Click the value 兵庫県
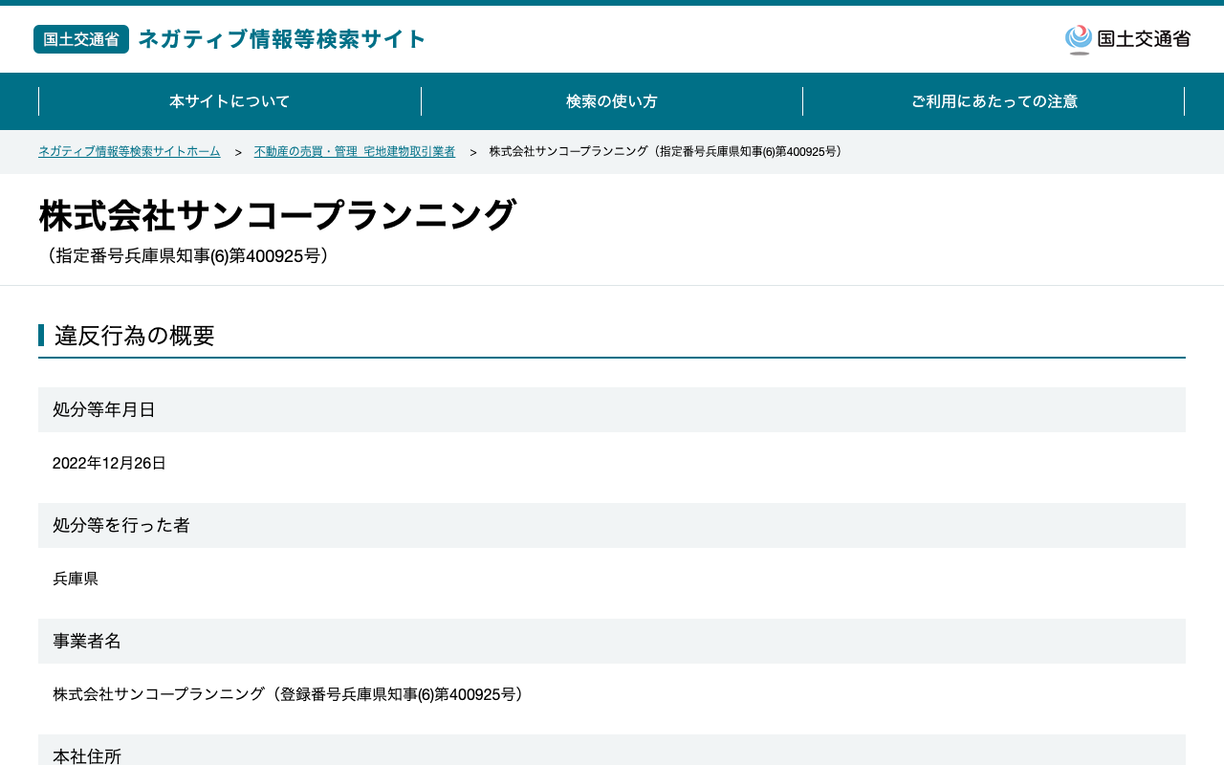Viewport: 1224px width, 765px height. (x=76, y=579)
